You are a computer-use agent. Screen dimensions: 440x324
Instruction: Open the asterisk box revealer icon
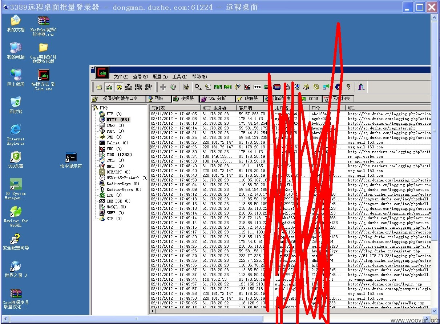click(x=257, y=87)
